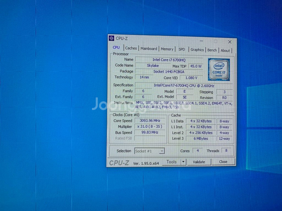Click the Revision value R0

coord(224,98)
